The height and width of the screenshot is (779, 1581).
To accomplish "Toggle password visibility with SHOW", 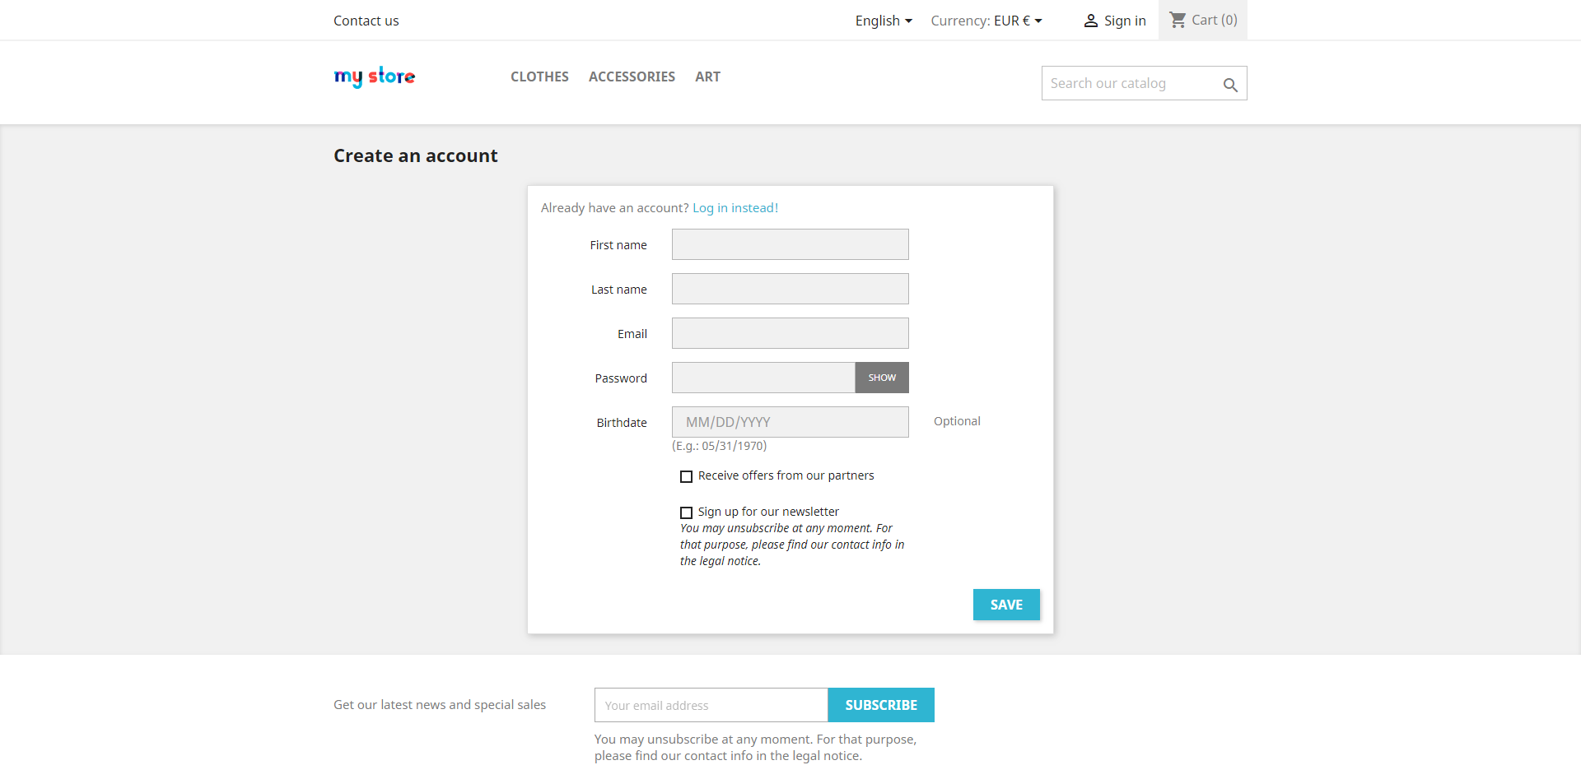I will point(882,378).
